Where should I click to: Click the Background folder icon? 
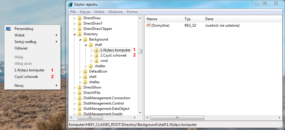point(85,39)
